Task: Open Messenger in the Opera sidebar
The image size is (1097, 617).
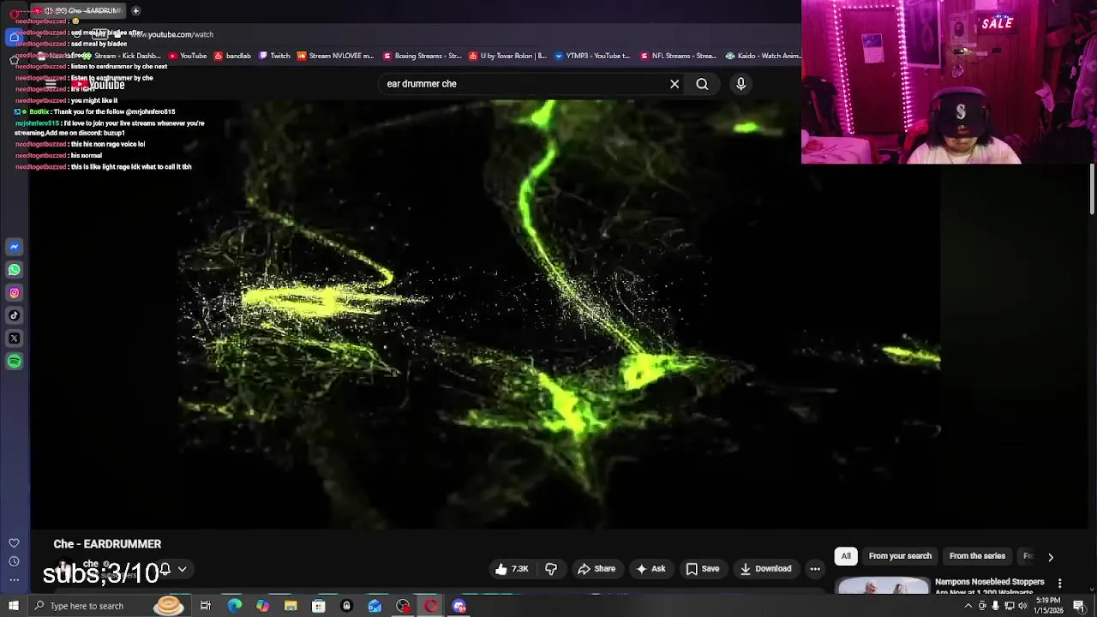Action: 14,247
